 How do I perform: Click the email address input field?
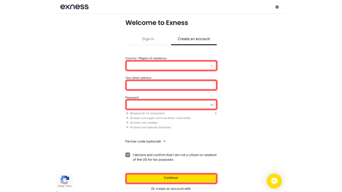click(x=171, y=85)
